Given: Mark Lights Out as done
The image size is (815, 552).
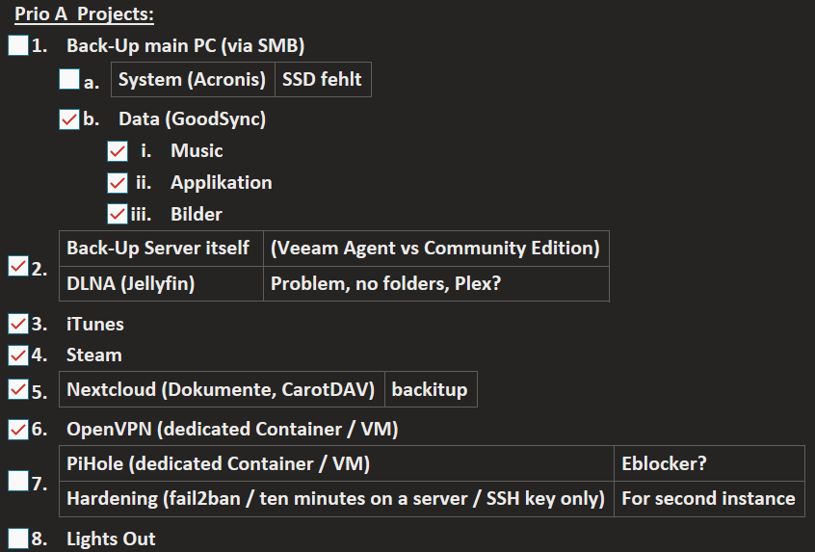Looking at the screenshot, I should click(18, 539).
